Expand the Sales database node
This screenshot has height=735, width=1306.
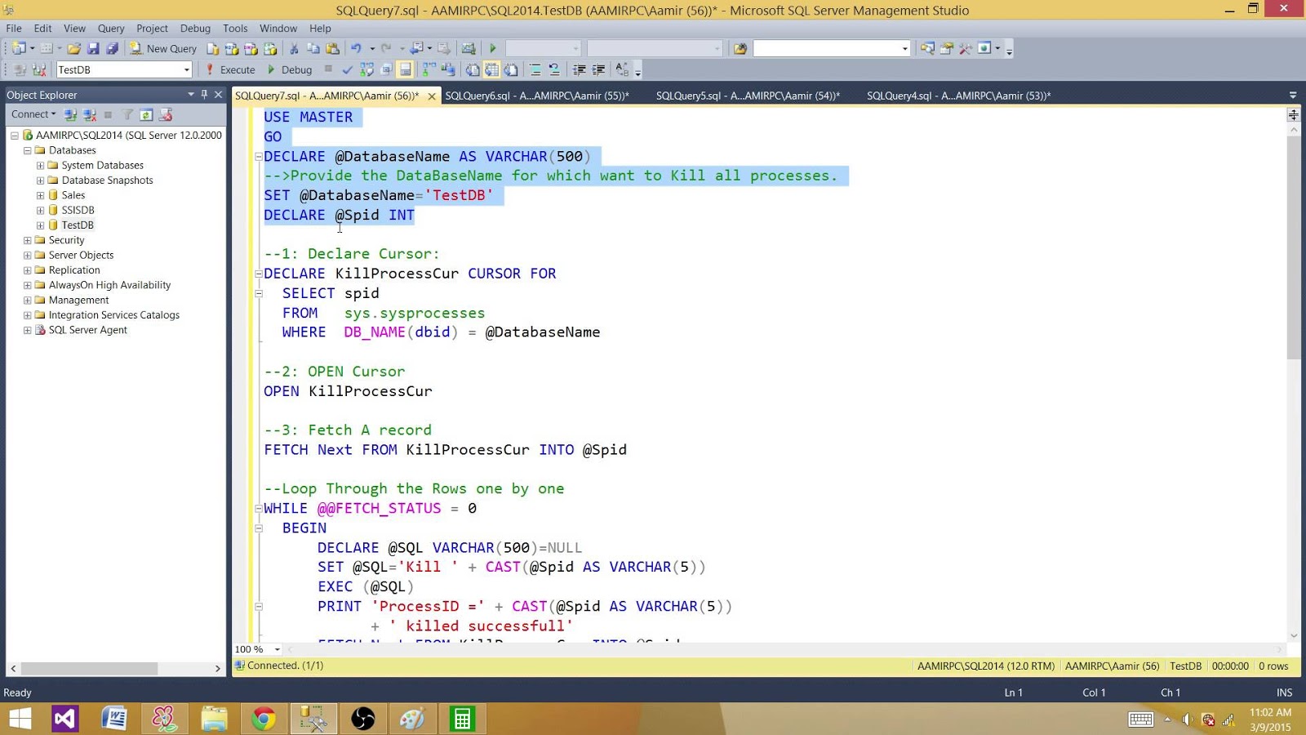[39, 195]
